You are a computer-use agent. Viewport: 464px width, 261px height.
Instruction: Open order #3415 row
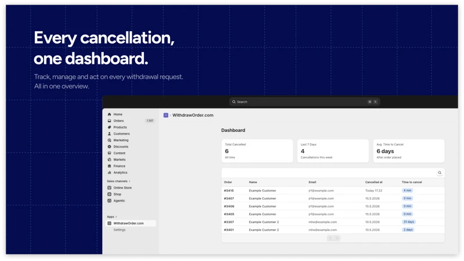click(x=333, y=191)
